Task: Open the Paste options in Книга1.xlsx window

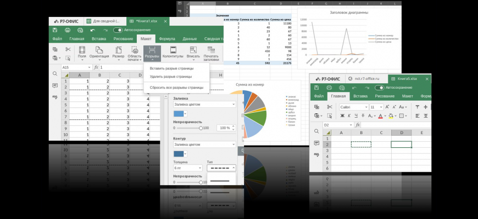Action: point(57,57)
